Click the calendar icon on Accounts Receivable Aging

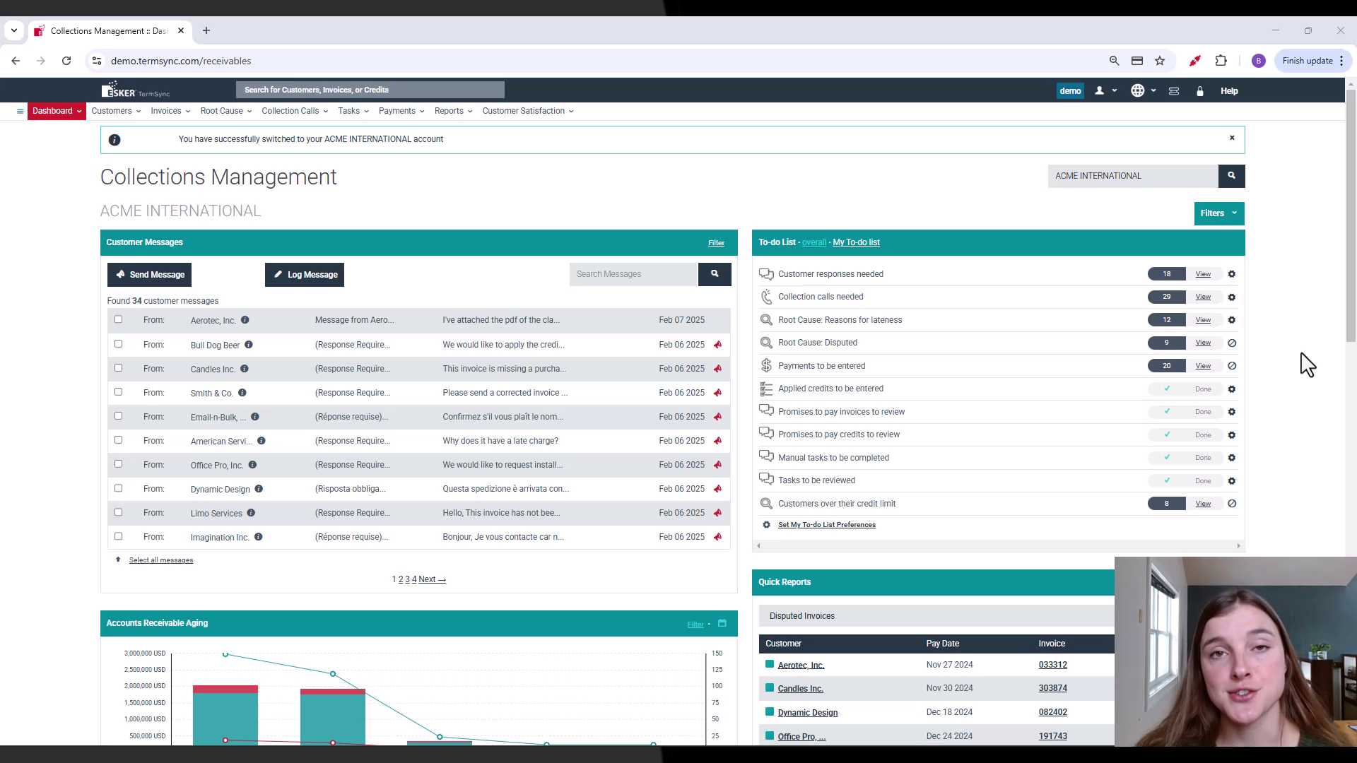722,623
